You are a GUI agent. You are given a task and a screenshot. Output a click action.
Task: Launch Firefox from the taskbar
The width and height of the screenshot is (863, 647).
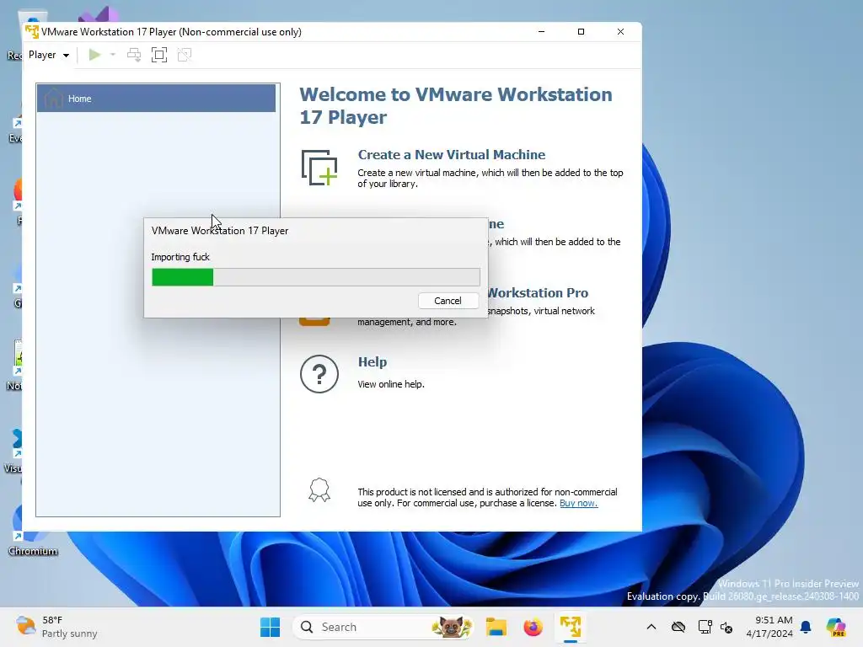coord(533,627)
